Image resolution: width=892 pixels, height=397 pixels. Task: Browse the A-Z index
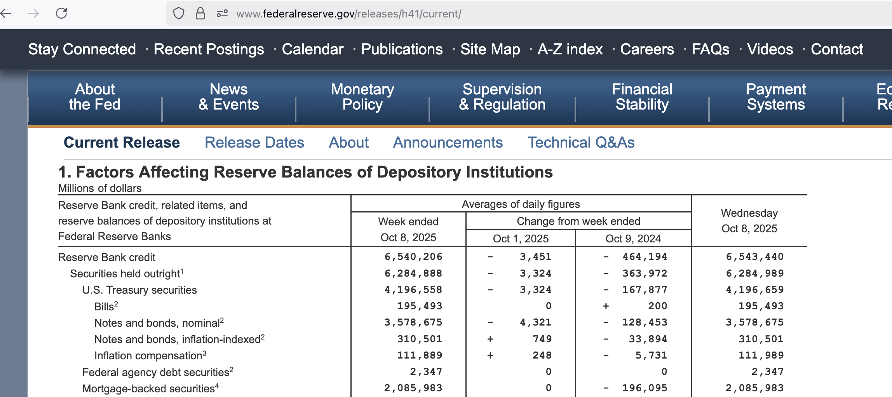click(570, 49)
